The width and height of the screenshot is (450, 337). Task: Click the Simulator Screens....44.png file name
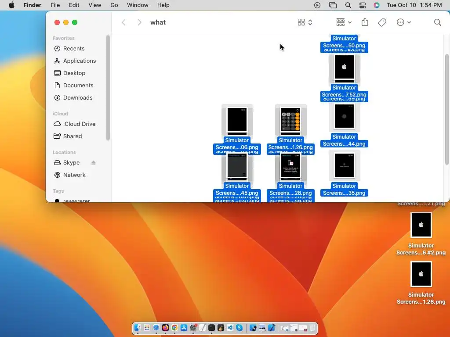pos(344,140)
